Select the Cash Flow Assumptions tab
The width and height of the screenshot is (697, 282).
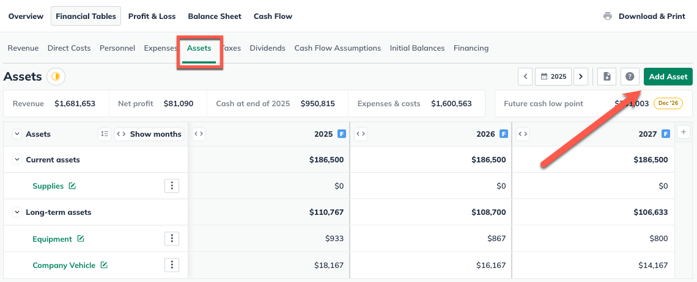point(337,48)
